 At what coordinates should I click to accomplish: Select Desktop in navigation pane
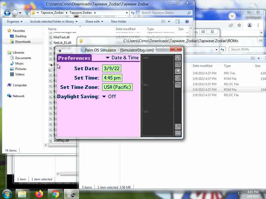click(x=21, y=36)
